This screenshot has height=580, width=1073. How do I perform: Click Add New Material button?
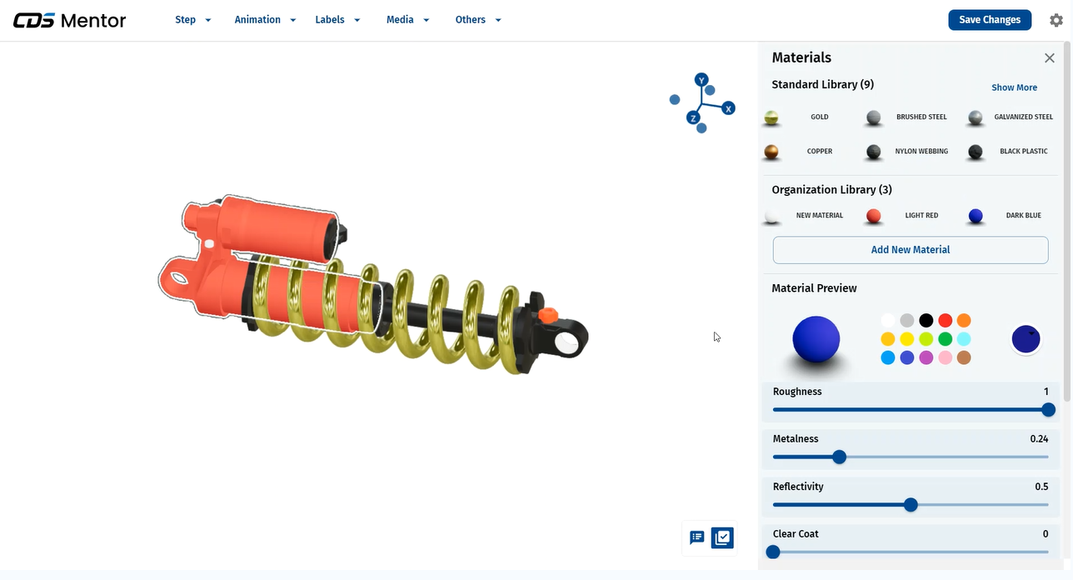[x=910, y=250]
